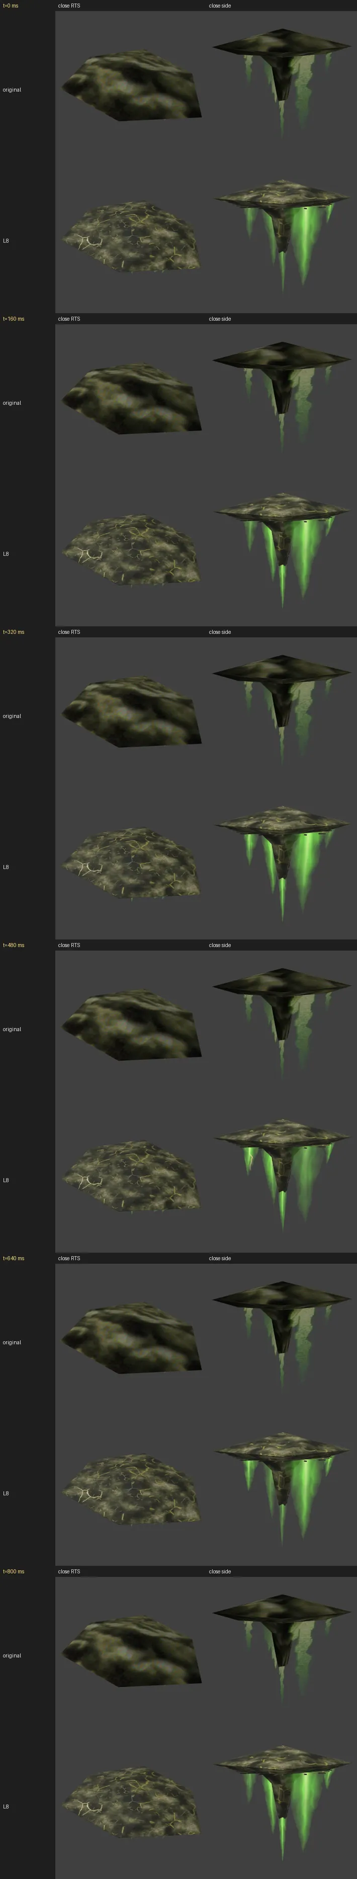This screenshot has width=357, height=1879.
Task: Click "L8" label in the t=480 ms section
Action: point(6,1180)
